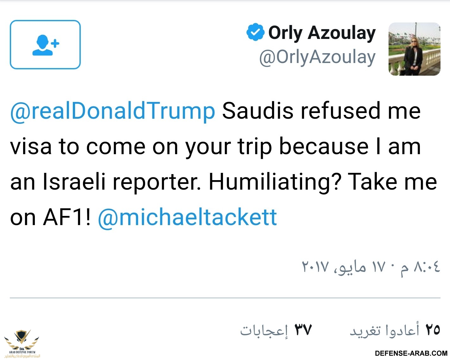Screen dimensions: 450x359
Task: Open the Orly Azoulay display name
Action: [x=322, y=33]
